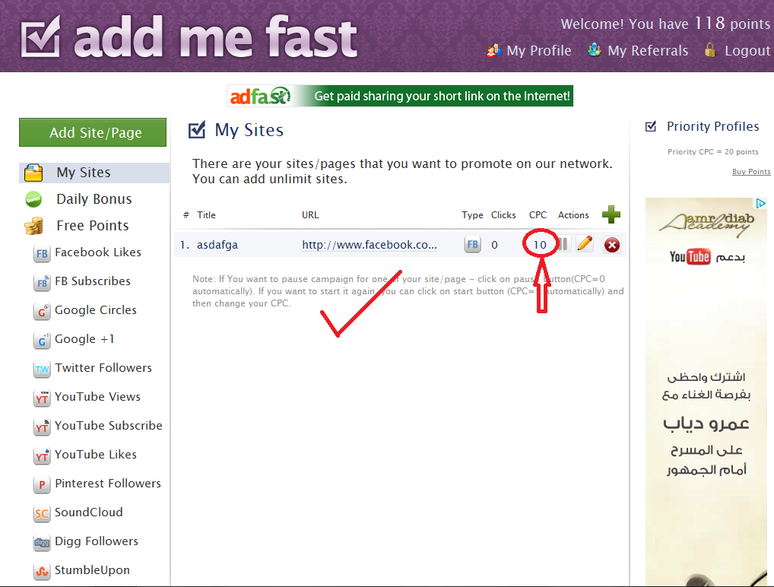774x587 pixels.
Task: Click the CPC column header
Action: click(538, 215)
